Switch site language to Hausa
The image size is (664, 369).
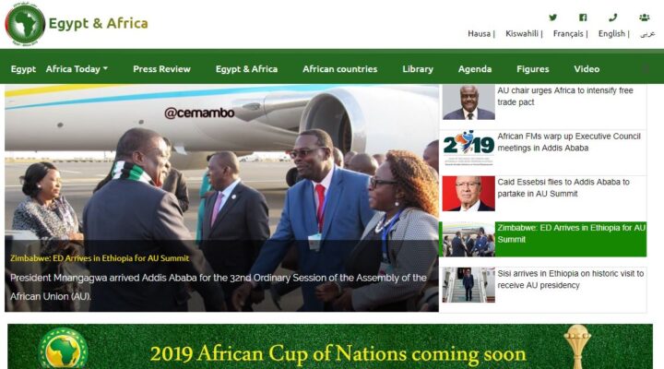pos(479,33)
